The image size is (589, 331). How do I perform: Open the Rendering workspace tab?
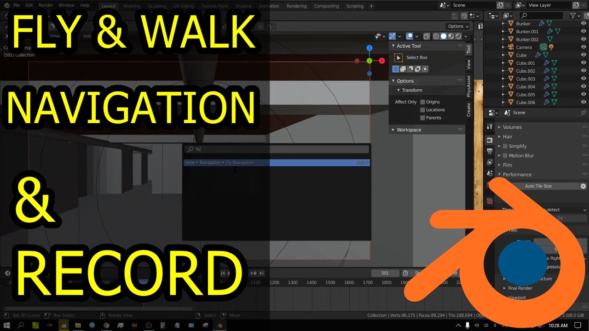[x=296, y=6]
